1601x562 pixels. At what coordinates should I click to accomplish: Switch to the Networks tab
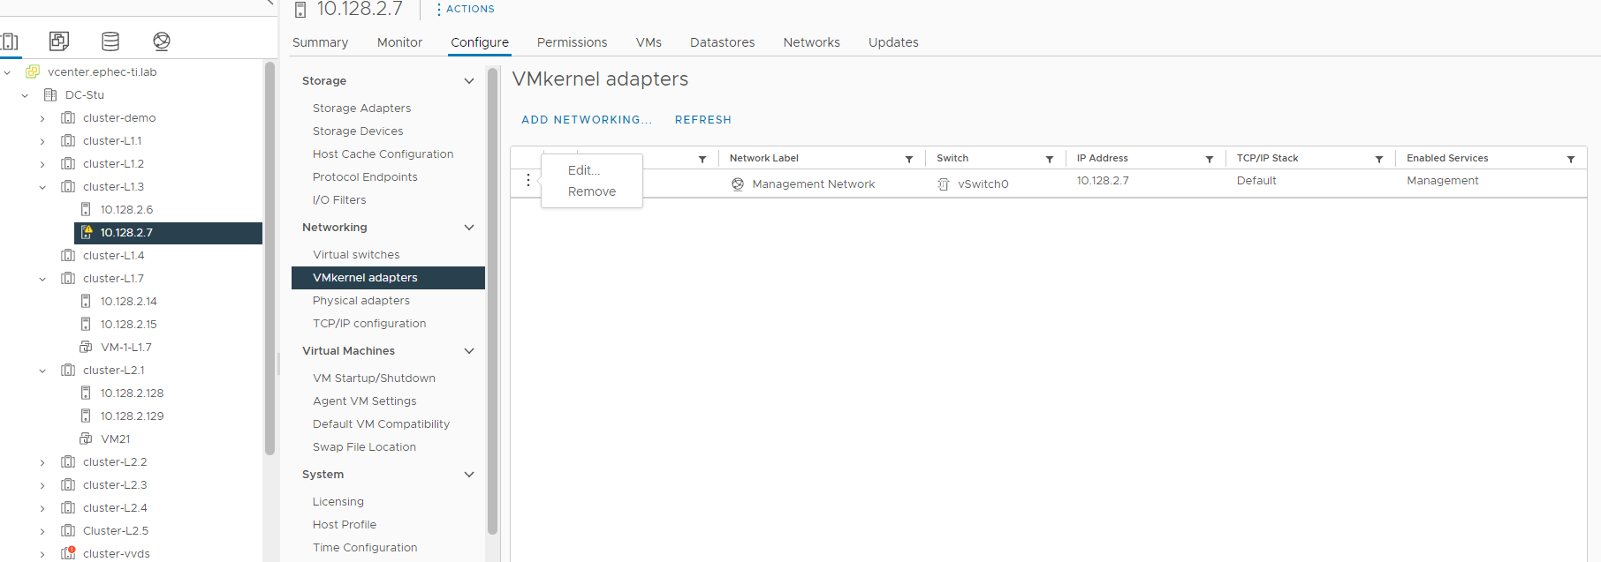tap(811, 42)
